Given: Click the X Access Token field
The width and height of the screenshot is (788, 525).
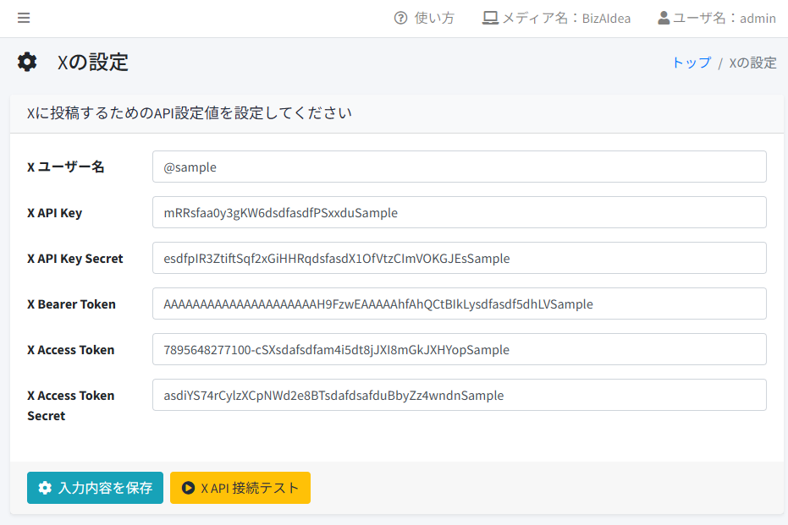Looking at the screenshot, I should (x=459, y=349).
